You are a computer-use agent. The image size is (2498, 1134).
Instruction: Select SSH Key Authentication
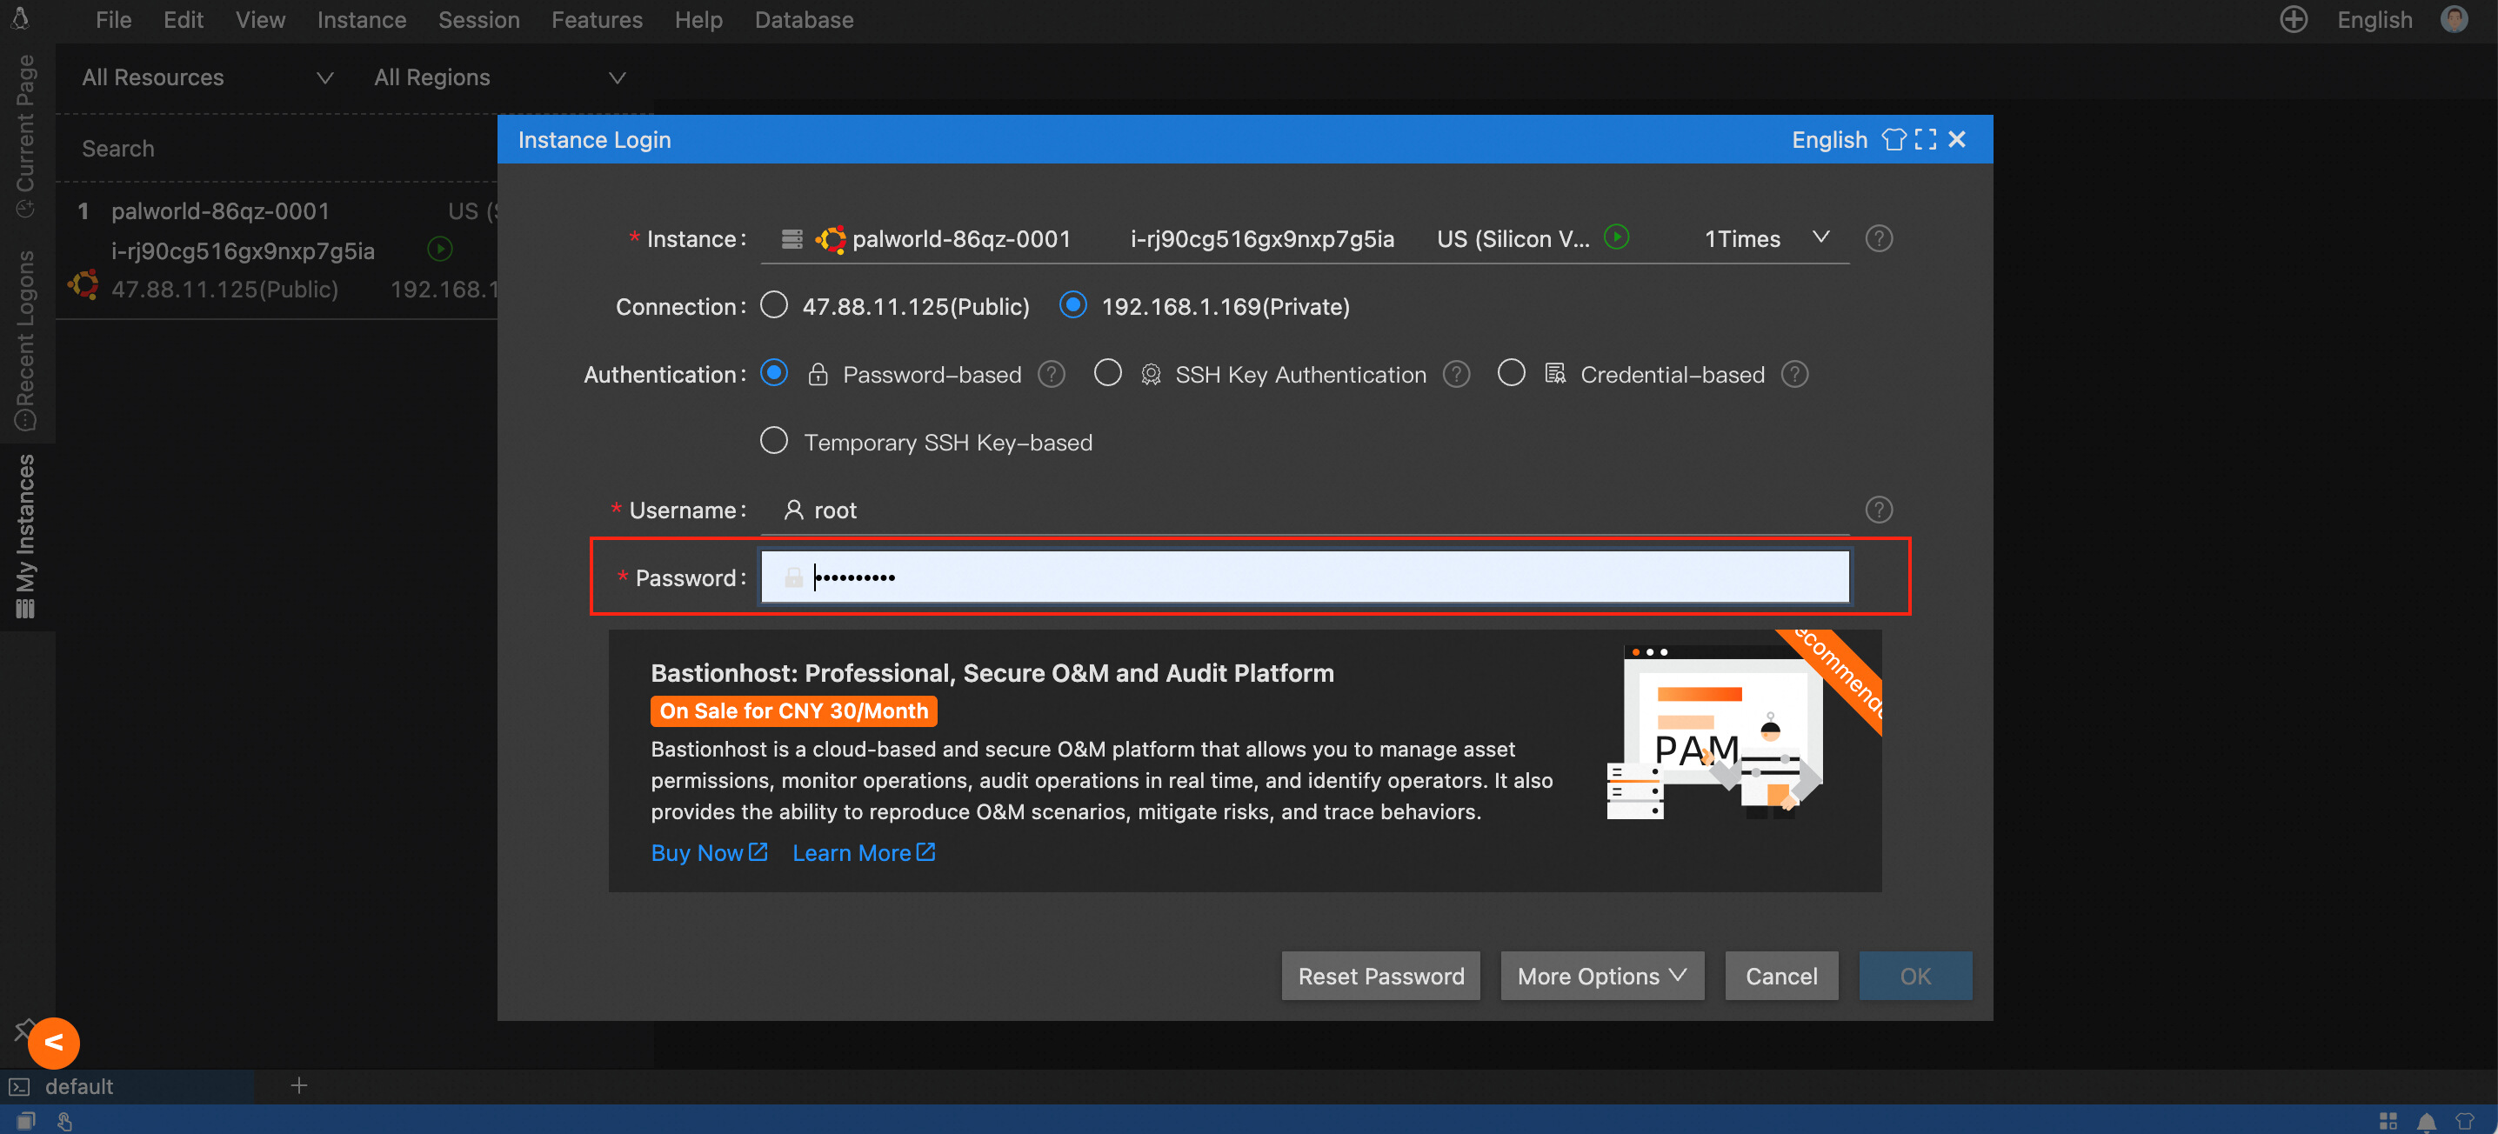click(x=1107, y=373)
